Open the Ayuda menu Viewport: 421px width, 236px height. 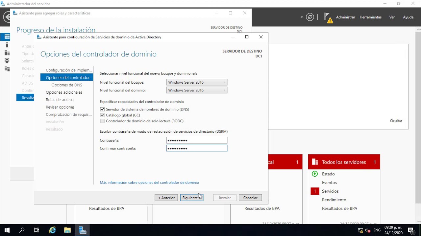[x=408, y=17]
